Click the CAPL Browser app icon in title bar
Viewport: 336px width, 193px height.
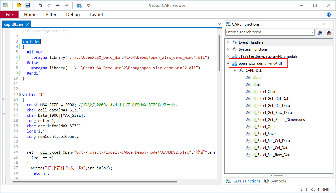pyautogui.click(x=5, y=5)
